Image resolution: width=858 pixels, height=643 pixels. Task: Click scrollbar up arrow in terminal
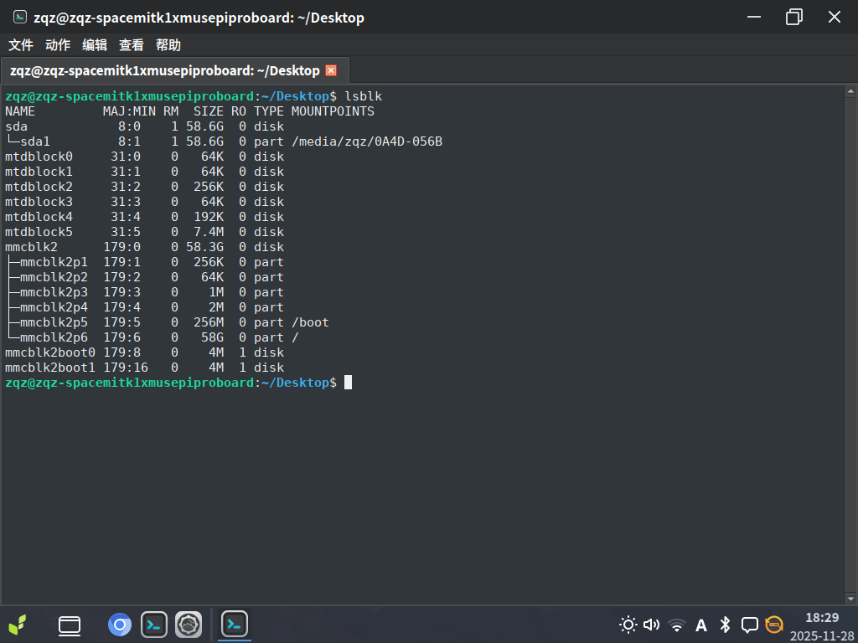(851, 91)
